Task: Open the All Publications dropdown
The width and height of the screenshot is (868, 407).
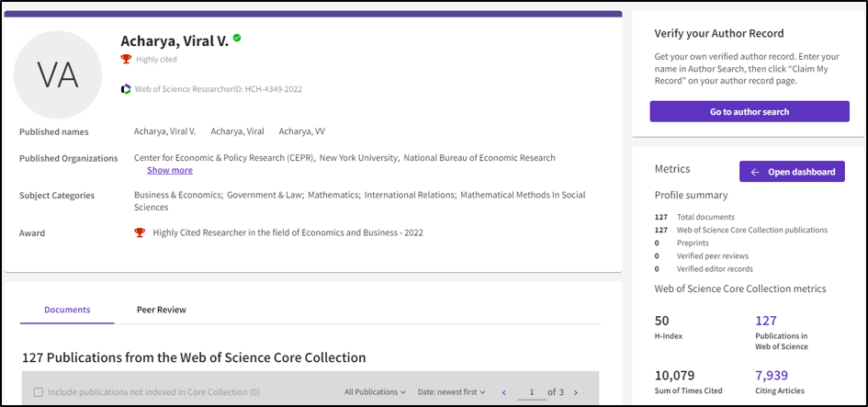Action: coord(375,392)
